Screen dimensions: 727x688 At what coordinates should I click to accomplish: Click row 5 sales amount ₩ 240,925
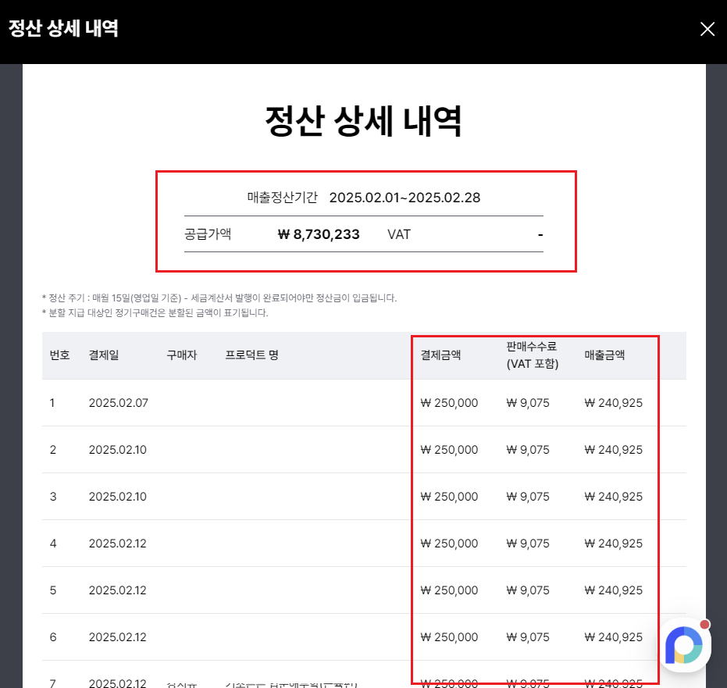point(614,590)
